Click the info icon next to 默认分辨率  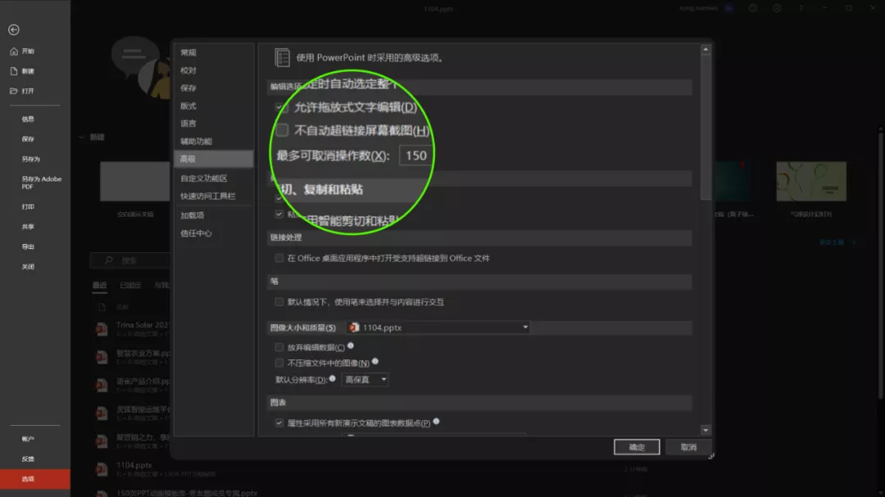click(333, 378)
